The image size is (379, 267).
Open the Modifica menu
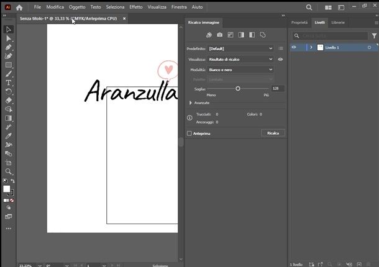(x=55, y=7)
